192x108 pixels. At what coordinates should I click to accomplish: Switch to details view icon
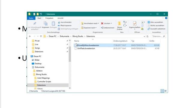point(162,91)
